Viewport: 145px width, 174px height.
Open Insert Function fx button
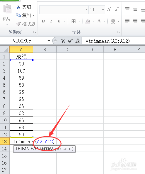(77, 41)
